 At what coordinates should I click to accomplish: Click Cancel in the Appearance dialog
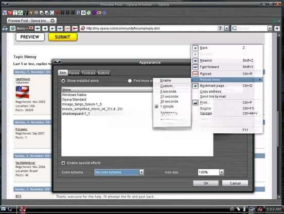coord(235,183)
